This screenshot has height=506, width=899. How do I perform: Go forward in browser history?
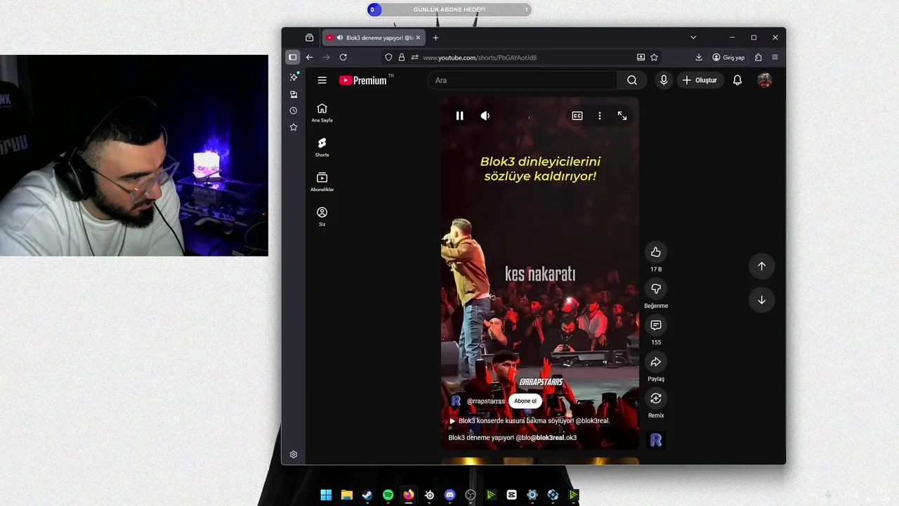click(x=326, y=57)
